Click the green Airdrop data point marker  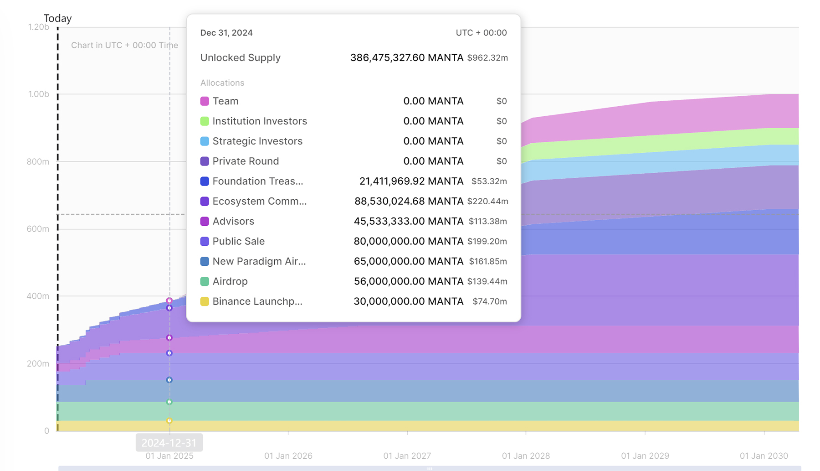coord(169,402)
